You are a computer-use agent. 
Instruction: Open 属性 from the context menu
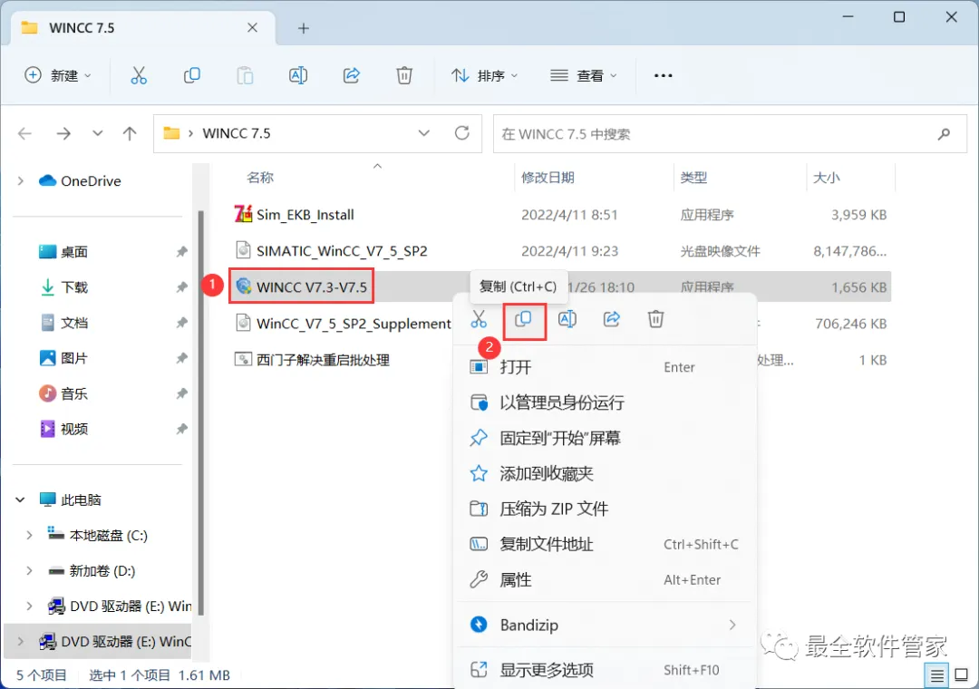coord(605,579)
